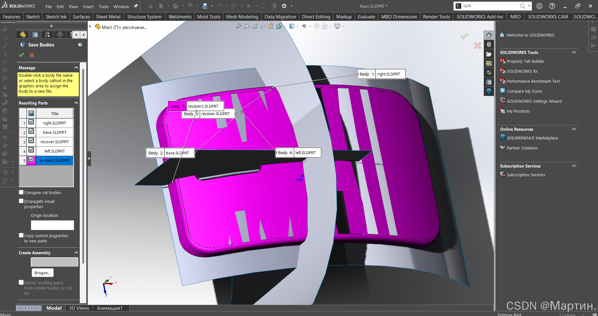Switch to Evaluate ribbon tab

[x=366, y=17]
